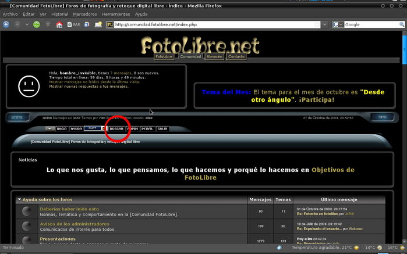Open the Marcadores menu
Screen dimensions: 407x254
coord(85,14)
